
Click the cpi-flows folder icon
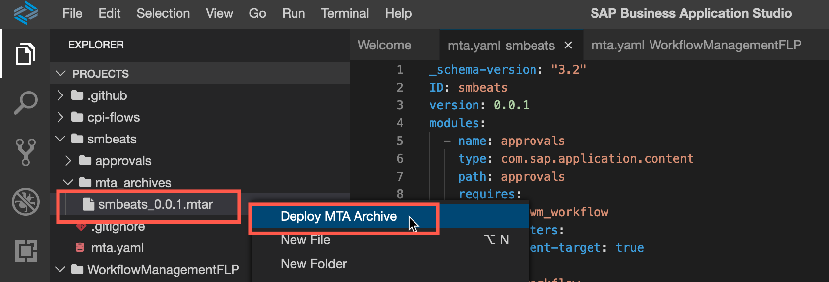[x=77, y=117]
